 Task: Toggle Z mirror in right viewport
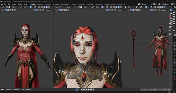[156, 10]
